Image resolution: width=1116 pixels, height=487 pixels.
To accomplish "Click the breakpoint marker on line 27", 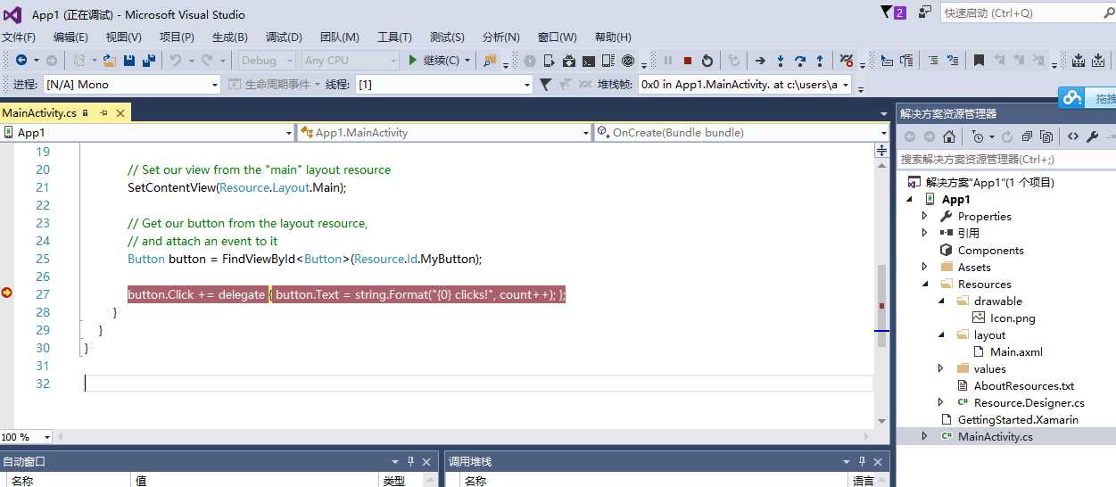I will 7,293.
